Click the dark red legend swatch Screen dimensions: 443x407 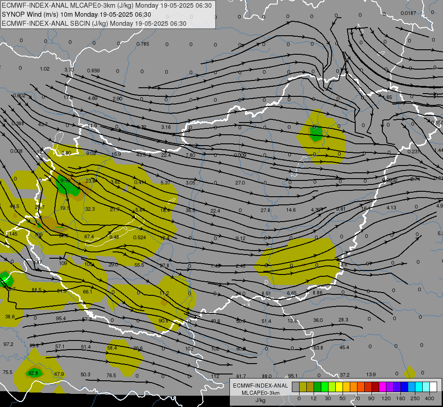(x=375, y=387)
